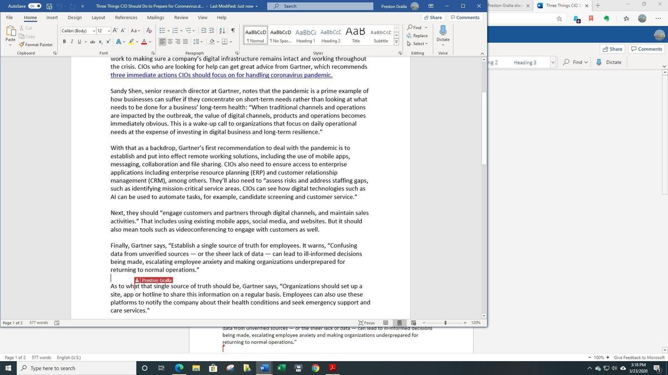This screenshot has height=375, width=668.
Task: Toggle show paragraph marks (¶)
Action: [x=232, y=31]
